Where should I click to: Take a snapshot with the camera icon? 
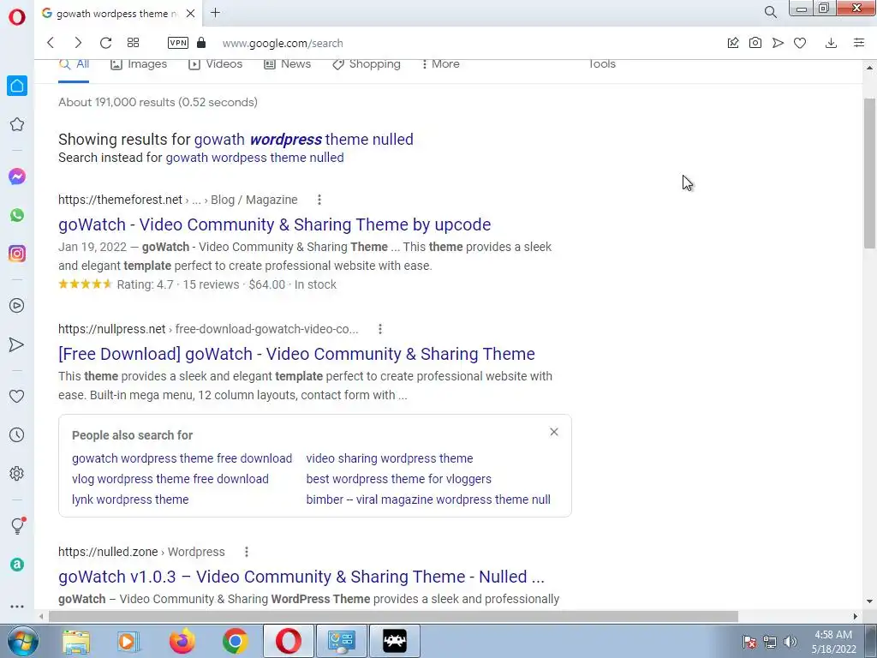755,43
